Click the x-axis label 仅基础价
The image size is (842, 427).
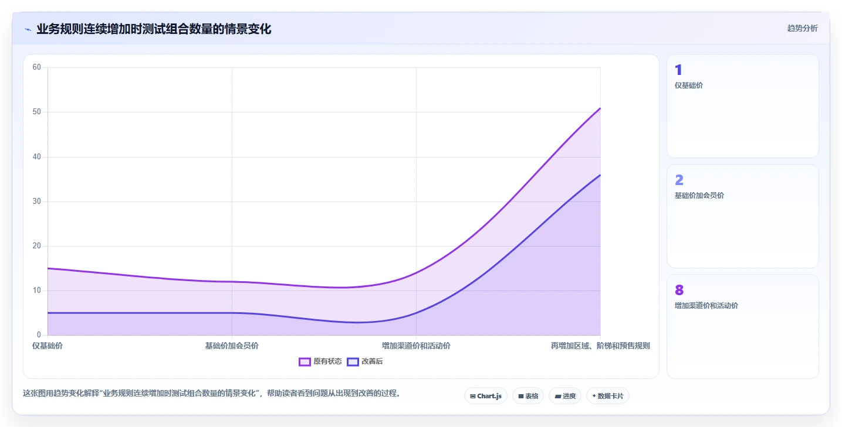pyautogui.click(x=48, y=346)
